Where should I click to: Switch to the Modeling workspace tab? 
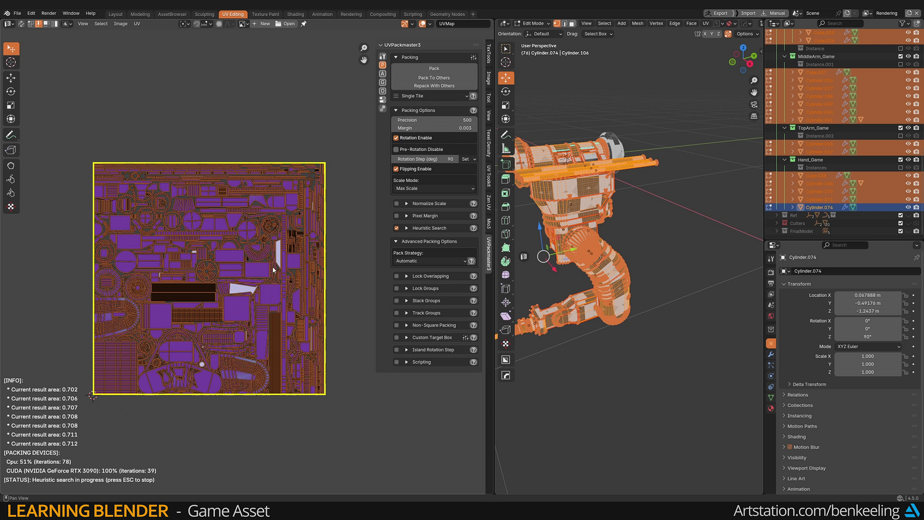pos(140,14)
